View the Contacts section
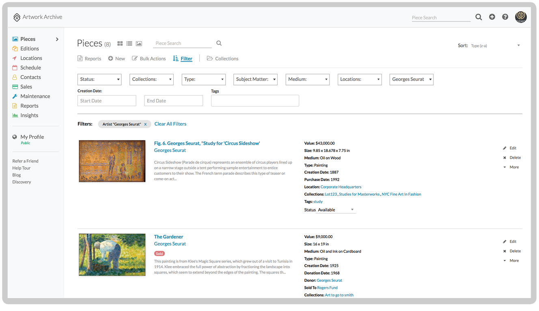The width and height of the screenshot is (539, 311). tap(30, 77)
